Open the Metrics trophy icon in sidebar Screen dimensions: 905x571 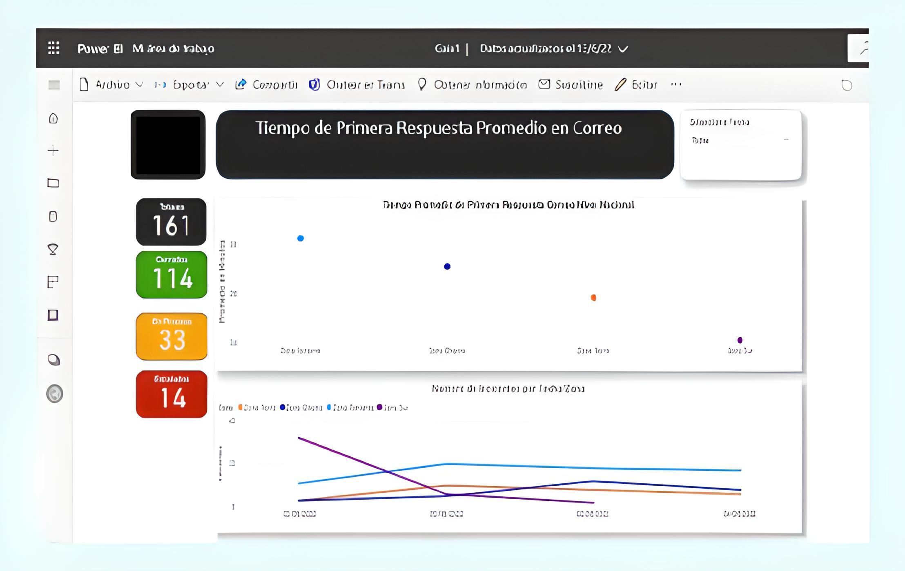pyautogui.click(x=53, y=249)
